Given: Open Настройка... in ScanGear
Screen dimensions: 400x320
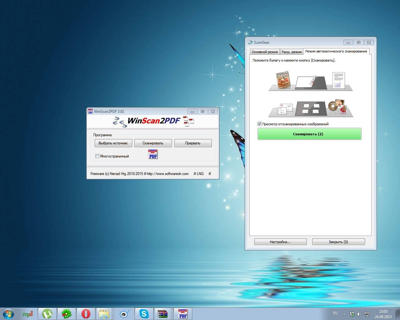Looking at the screenshot, I should tap(280, 242).
